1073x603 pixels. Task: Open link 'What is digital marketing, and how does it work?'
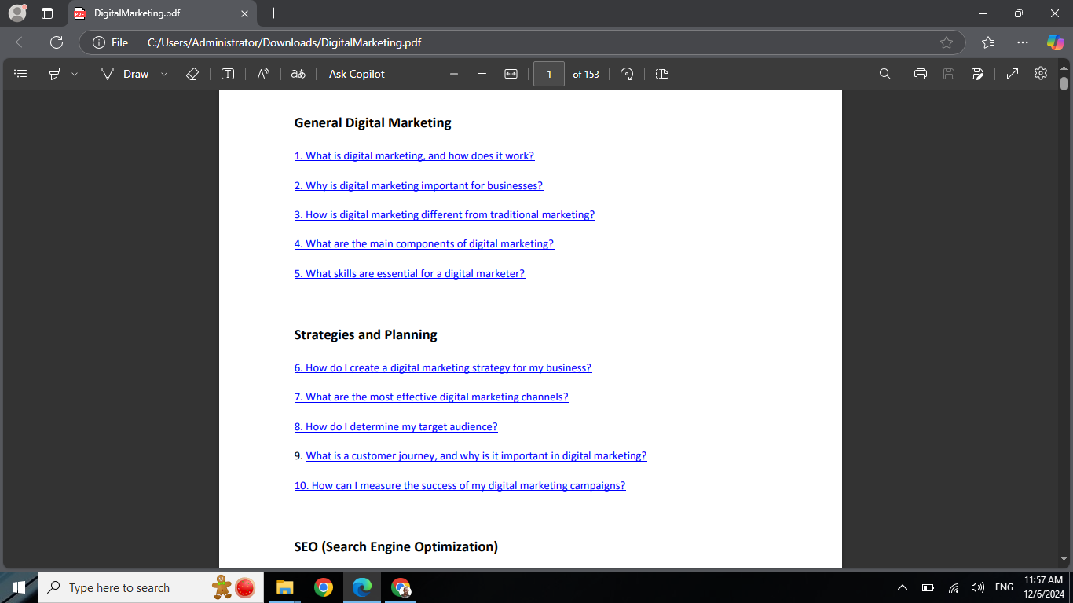(414, 155)
